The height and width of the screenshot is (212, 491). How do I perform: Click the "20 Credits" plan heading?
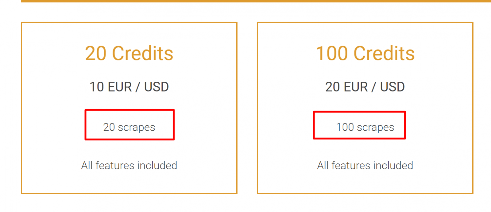pos(129,54)
